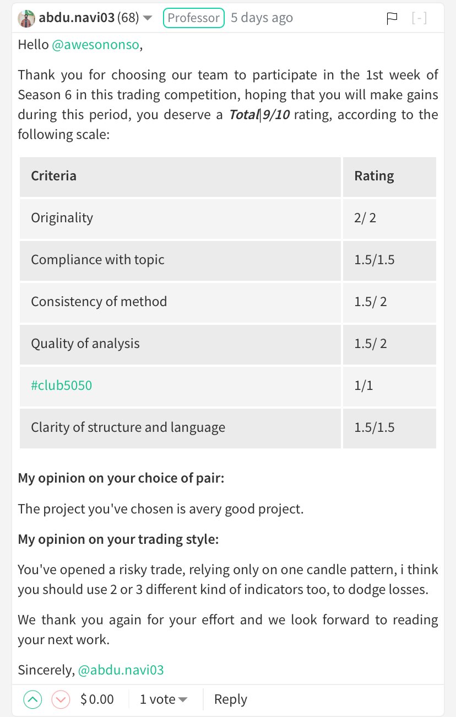Open the $0.00 payout details
456x717 pixels.
coord(97,700)
